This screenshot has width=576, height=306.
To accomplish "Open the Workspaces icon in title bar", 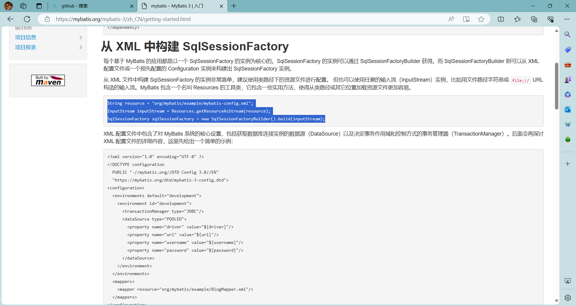I will 23,6.
